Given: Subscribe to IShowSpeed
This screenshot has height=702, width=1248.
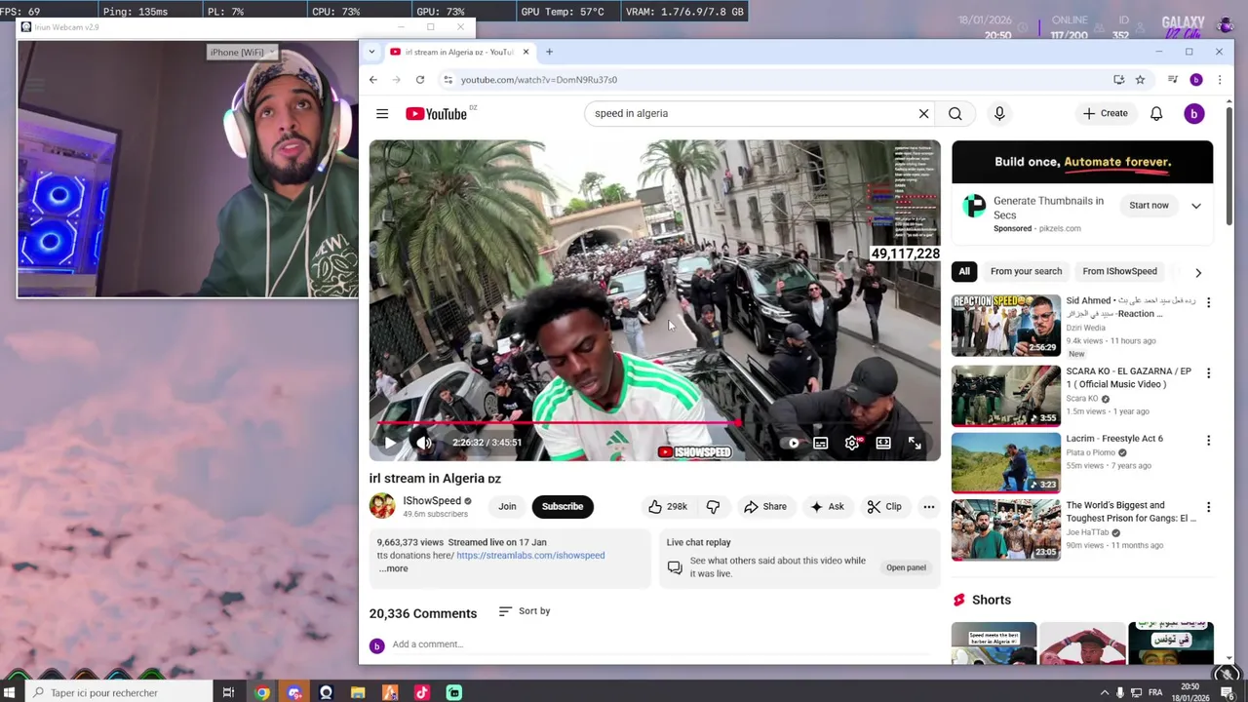Looking at the screenshot, I should pos(563,507).
